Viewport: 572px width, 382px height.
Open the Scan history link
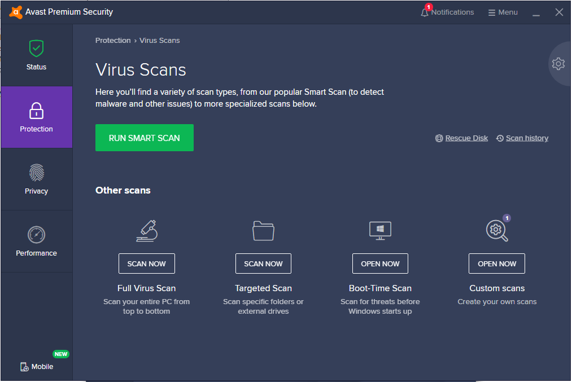(x=527, y=138)
